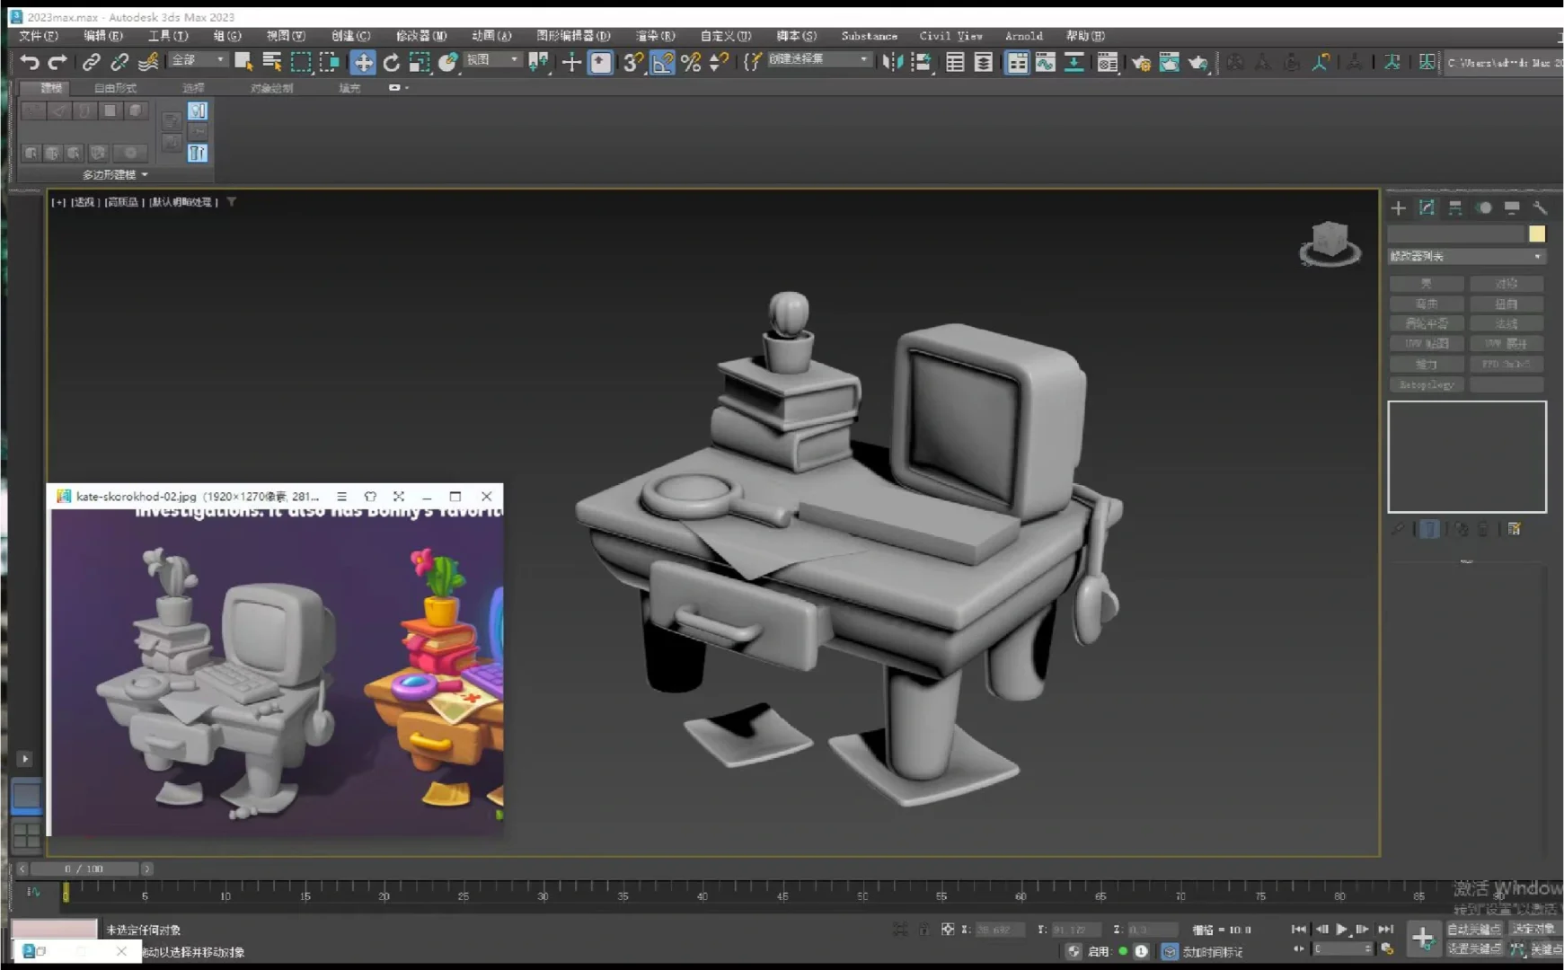This screenshot has width=1564, height=970.
Task: Open the Curve Editor icon
Action: click(1045, 63)
